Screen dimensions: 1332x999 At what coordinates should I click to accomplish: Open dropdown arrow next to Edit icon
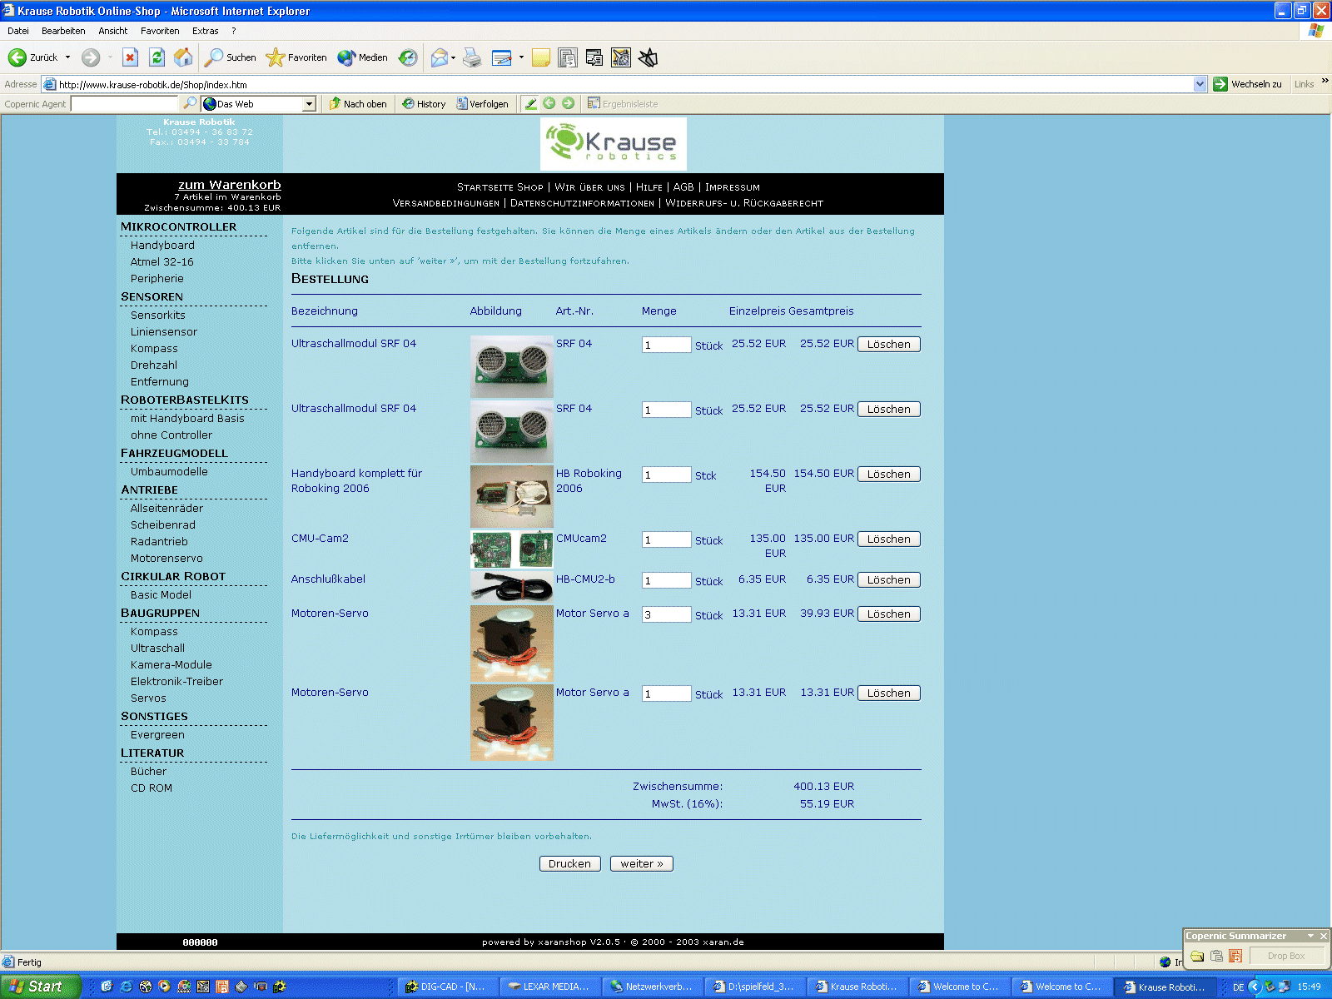pyautogui.click(x=521, y=57)
